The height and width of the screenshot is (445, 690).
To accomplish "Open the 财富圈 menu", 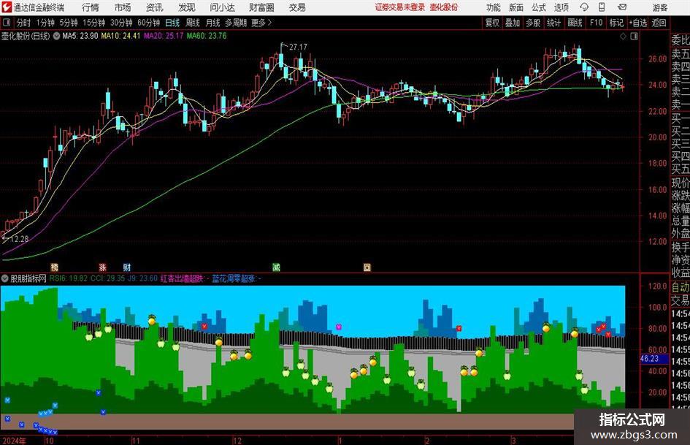I will tap(261, 7).
